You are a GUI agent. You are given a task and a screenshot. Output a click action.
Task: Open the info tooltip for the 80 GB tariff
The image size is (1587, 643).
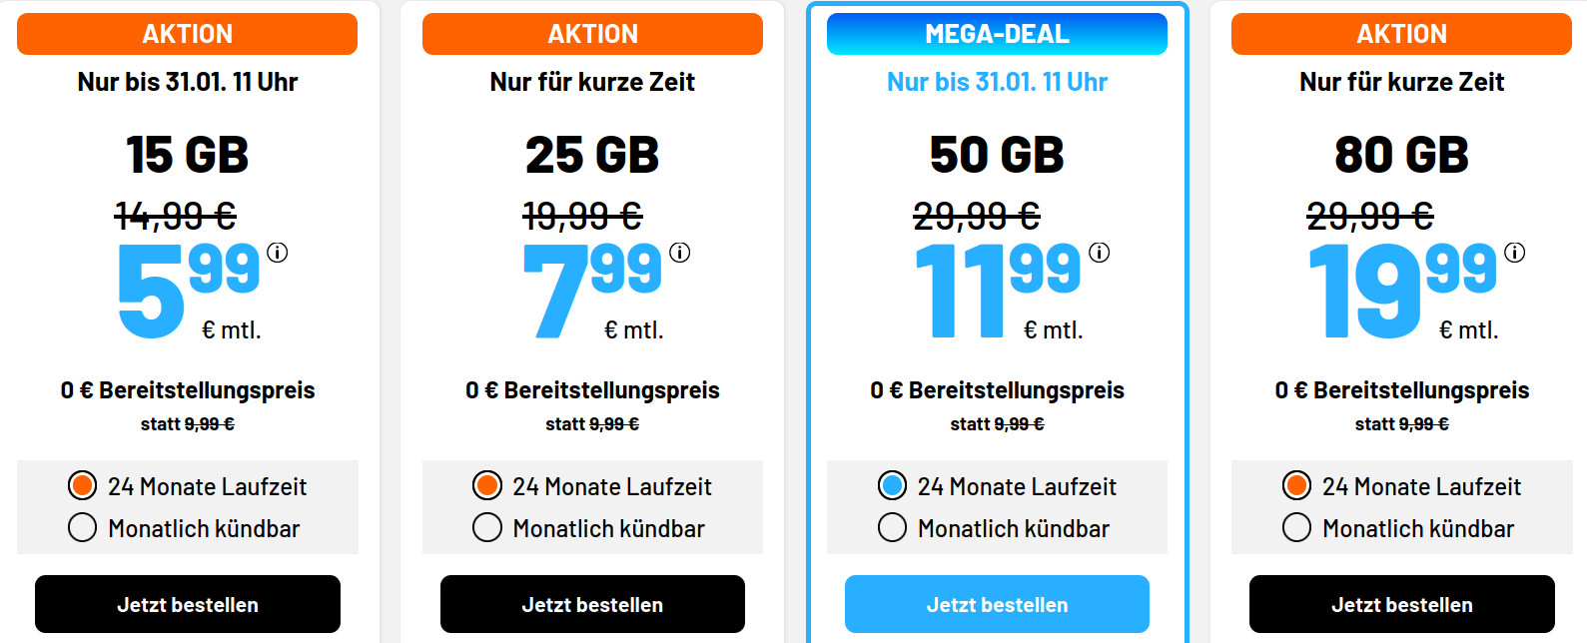[1513, 253]
